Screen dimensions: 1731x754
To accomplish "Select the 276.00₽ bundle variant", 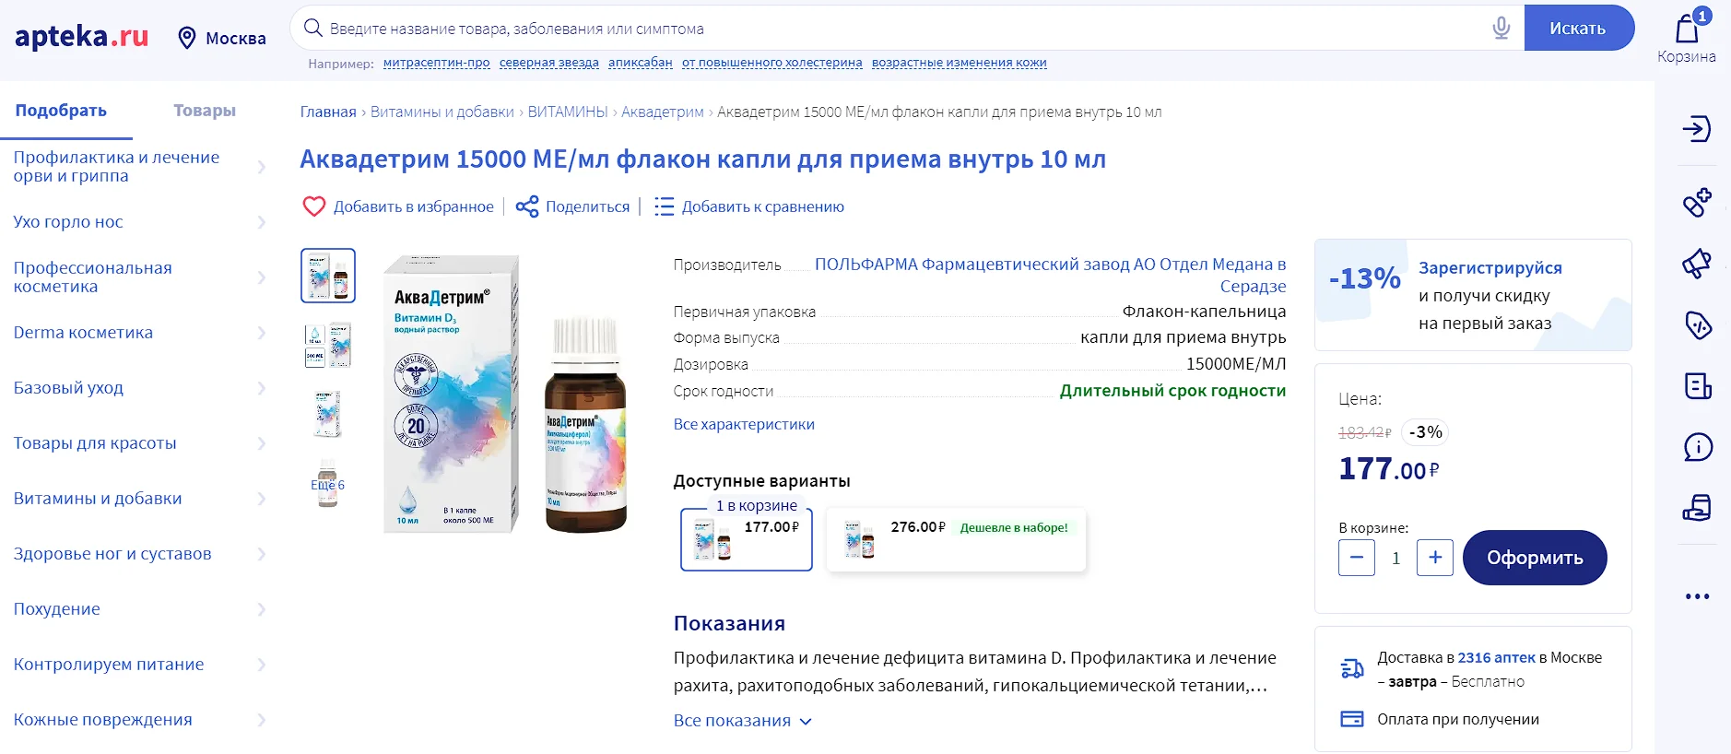I will tap(956, 539).
